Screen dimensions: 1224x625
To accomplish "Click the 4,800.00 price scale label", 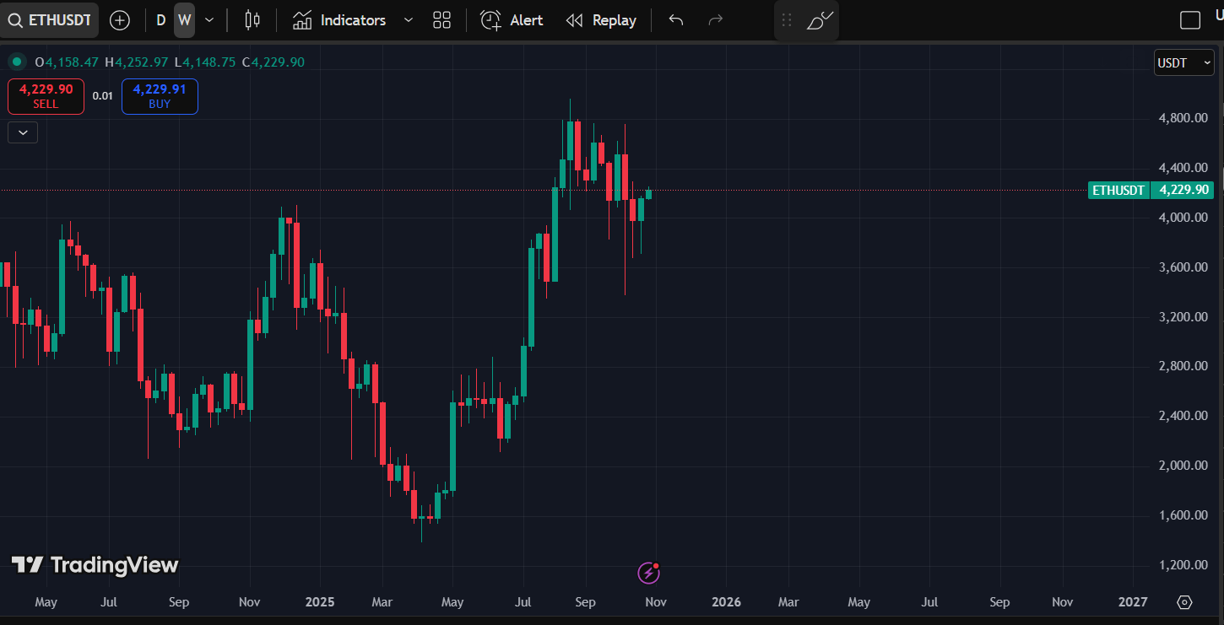I will pyautogui.click(x=1183, y=118).
